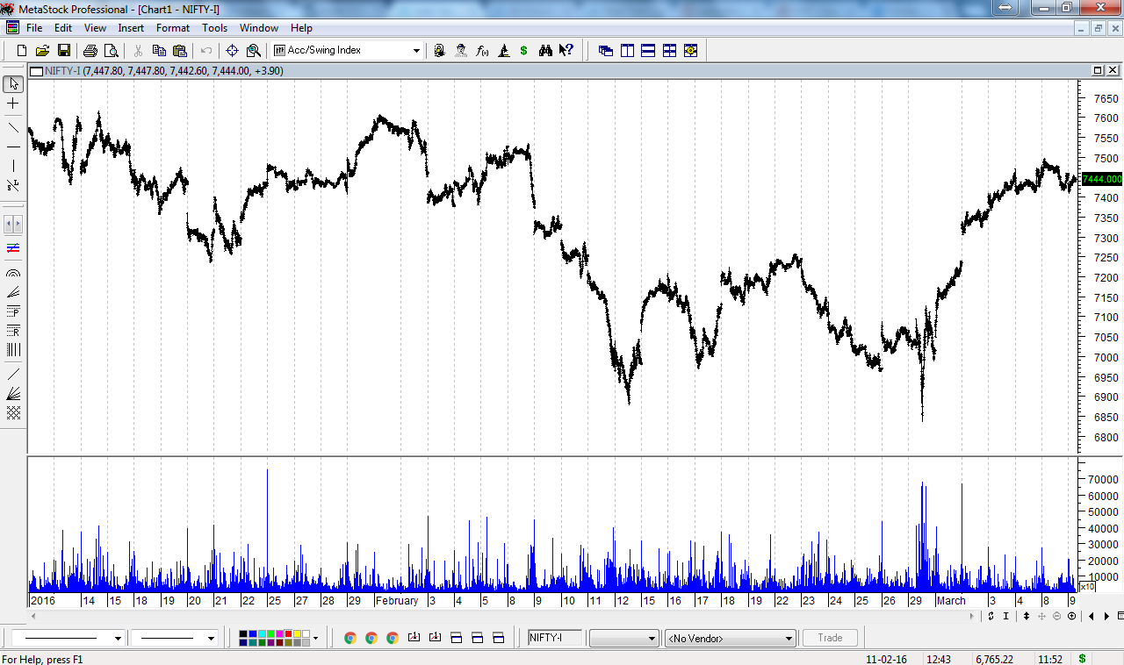Open the Insert menu
Viewport: 1124px width, 665px height.
coord(131,28)
